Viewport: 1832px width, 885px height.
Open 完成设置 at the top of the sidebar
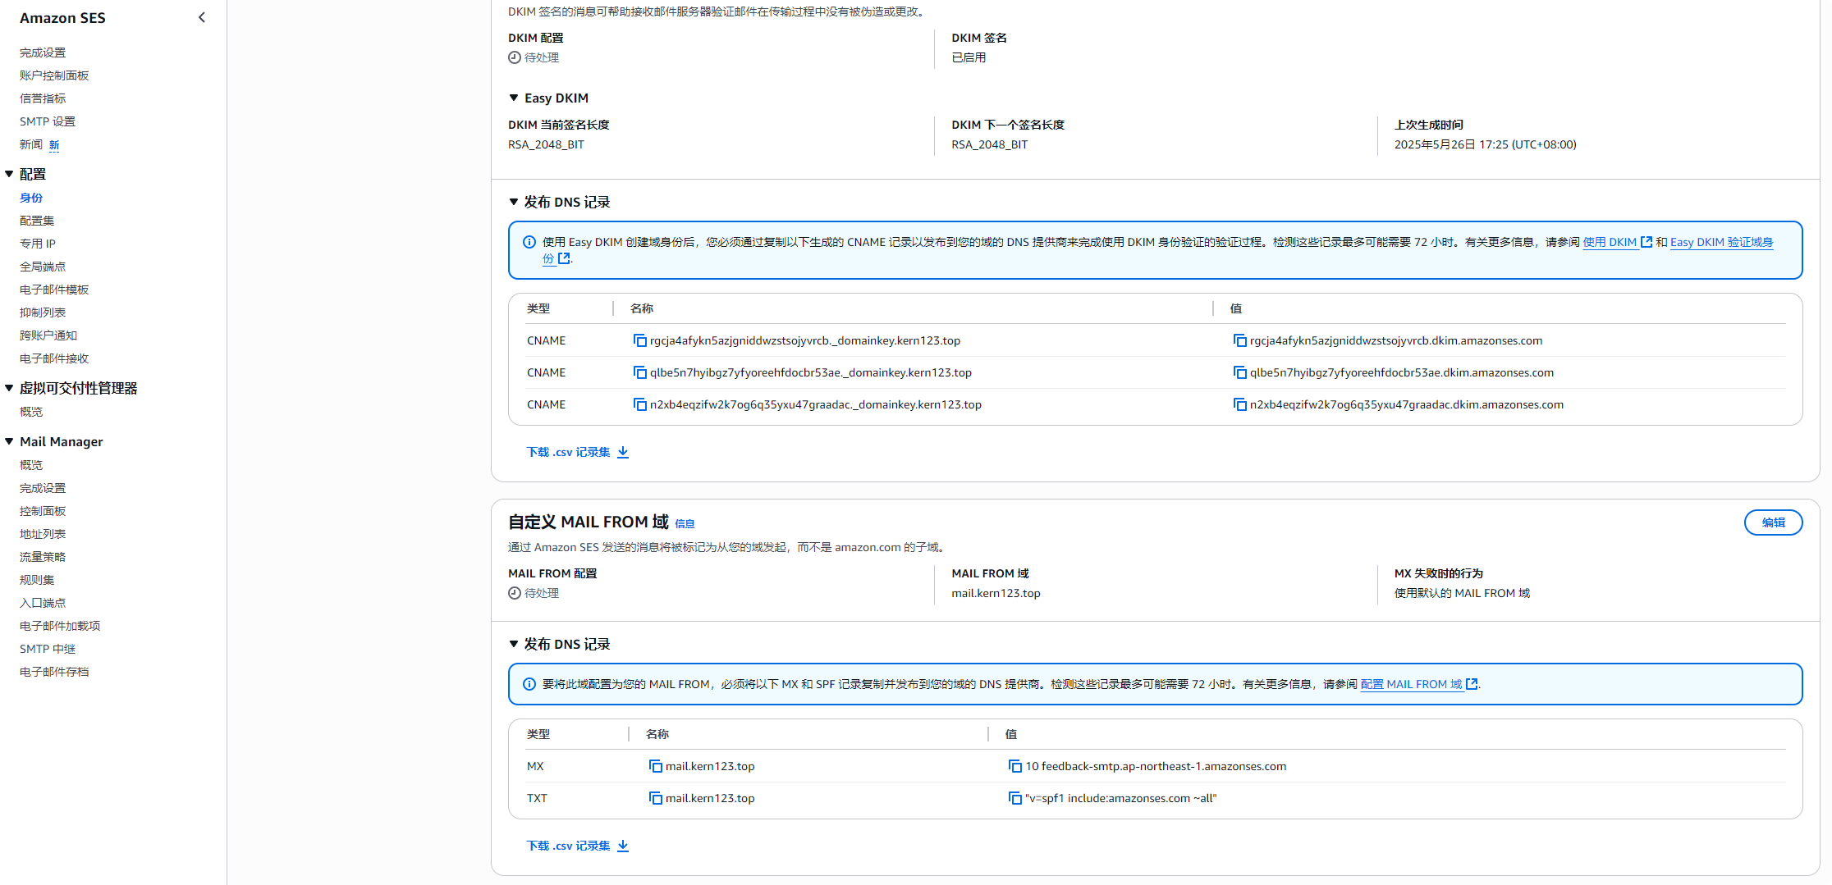(43, 52)
